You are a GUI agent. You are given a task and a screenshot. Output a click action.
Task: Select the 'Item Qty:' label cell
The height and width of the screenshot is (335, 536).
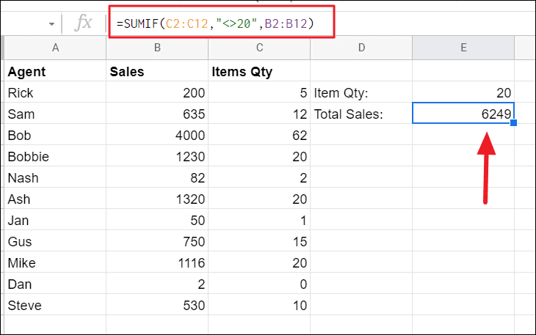coord(361,93)
